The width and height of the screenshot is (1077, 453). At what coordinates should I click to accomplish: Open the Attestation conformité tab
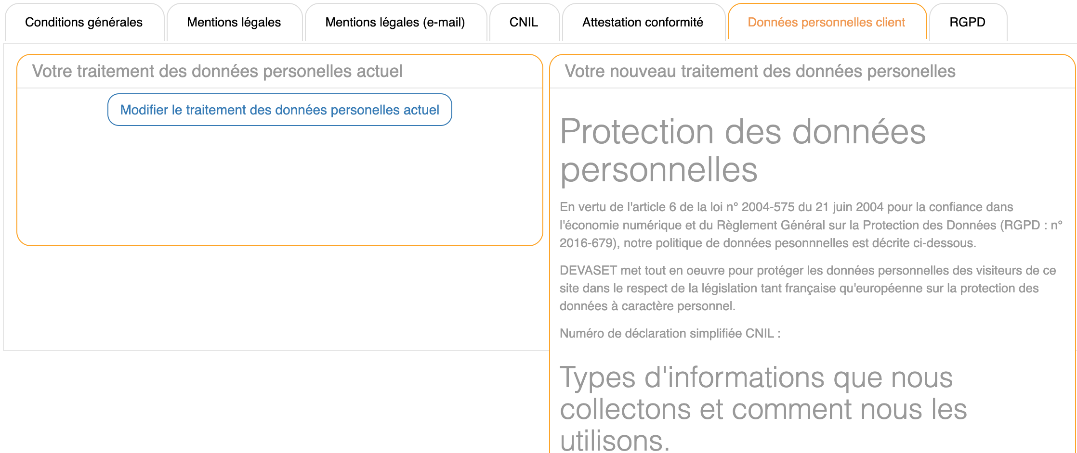click(643, 22)
